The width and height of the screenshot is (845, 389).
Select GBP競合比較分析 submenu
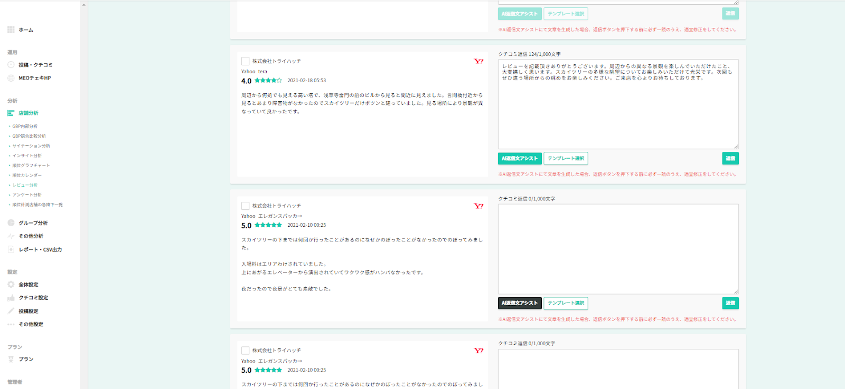[x=29, y=136]
